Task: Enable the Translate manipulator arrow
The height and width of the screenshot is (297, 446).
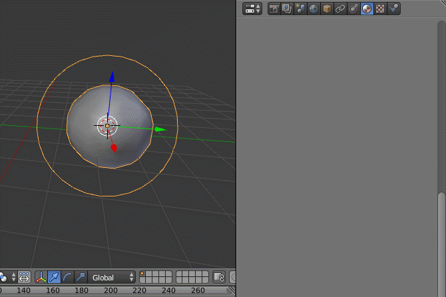Action: click(x=54, y=277)
